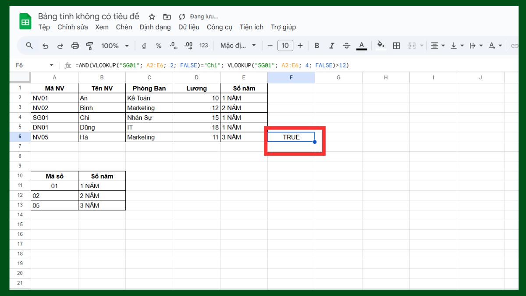526x296 pixels.
Task: Open the Search in sheets icon
Action: (28, 45)
